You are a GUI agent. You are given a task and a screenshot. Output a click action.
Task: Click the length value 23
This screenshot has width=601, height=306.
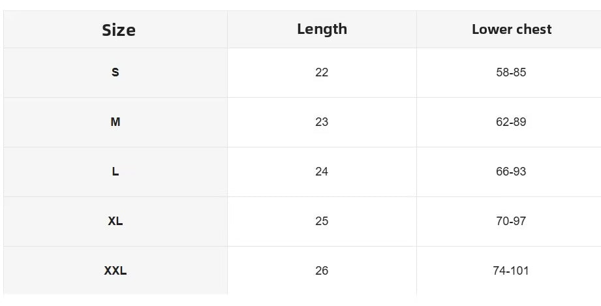(322, 122)
